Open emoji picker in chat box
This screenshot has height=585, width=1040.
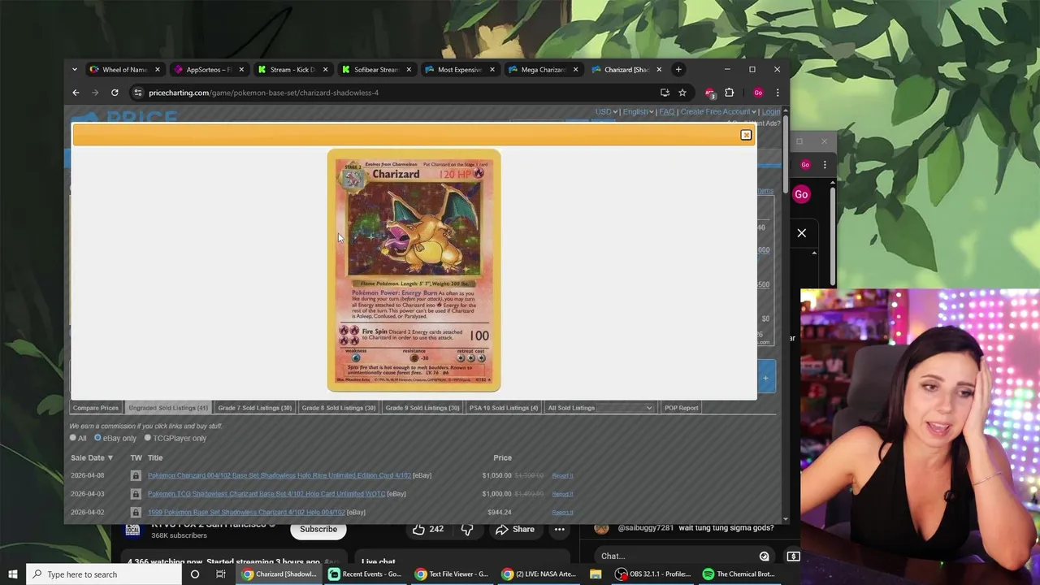(x=764, y=557)
